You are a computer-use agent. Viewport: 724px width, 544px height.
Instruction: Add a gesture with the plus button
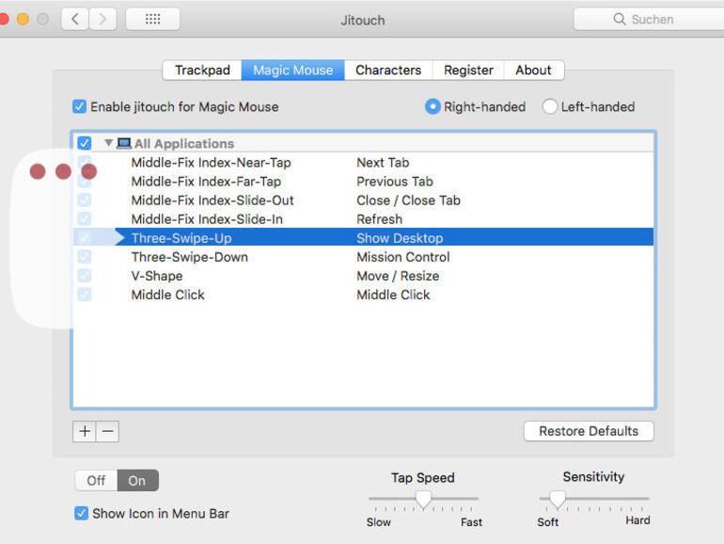(x=85, y=431)
